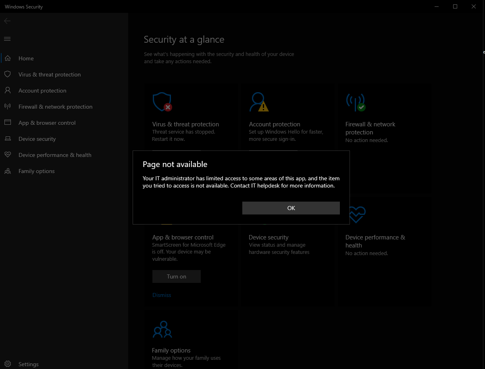
Task: Click the laptop icon beside Device security
Action: tap(7, 139)
